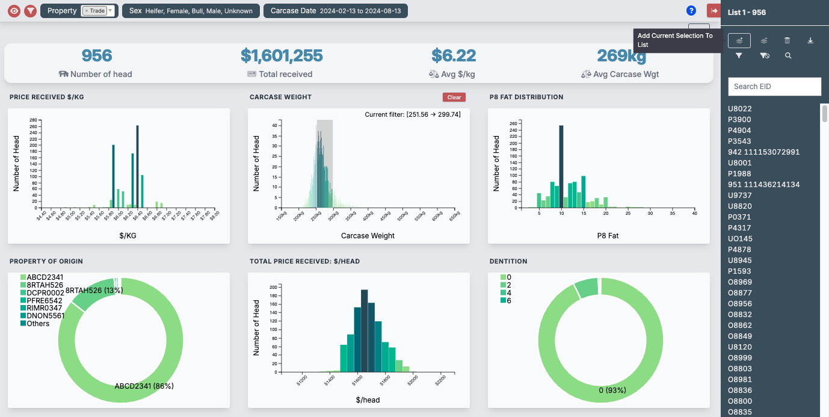Collapse the list panel with red arrow button
Image resolution: width=829 pixels, height=417 pixels.
click(714, 10)
